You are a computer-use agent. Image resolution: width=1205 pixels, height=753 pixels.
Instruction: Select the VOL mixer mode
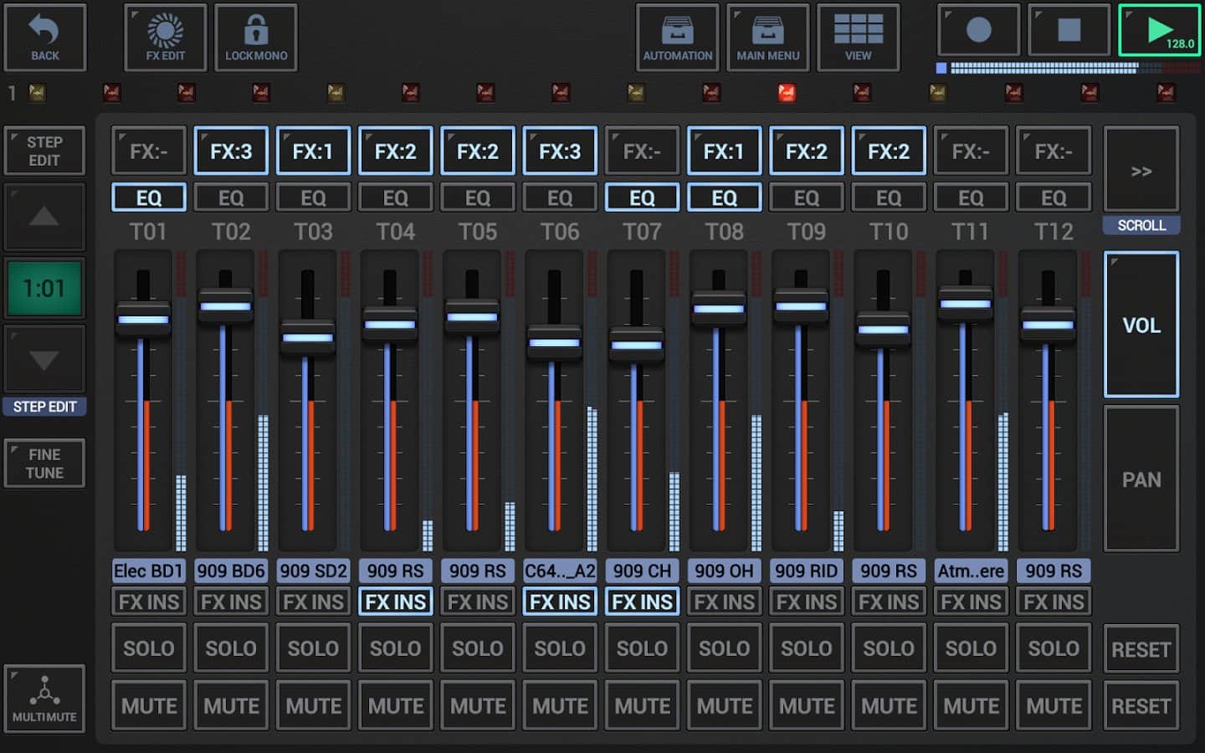click(1141, 325)
